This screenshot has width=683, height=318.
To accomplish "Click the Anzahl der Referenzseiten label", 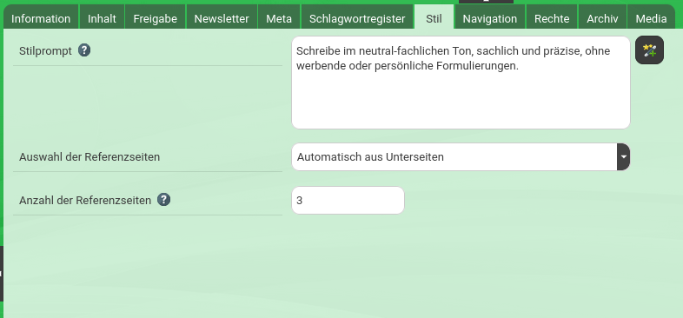I will 85,201.
